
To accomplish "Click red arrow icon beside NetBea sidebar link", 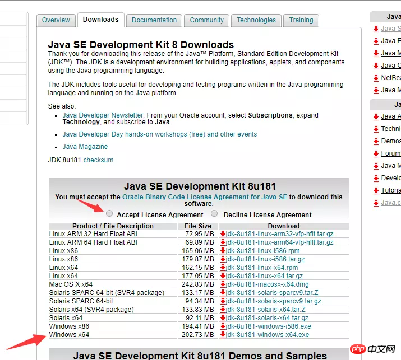I will point(376,78).
